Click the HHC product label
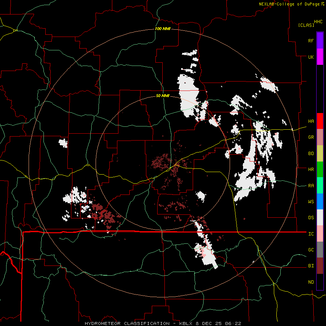Screen dimensions: 326x326 point(318,22)
